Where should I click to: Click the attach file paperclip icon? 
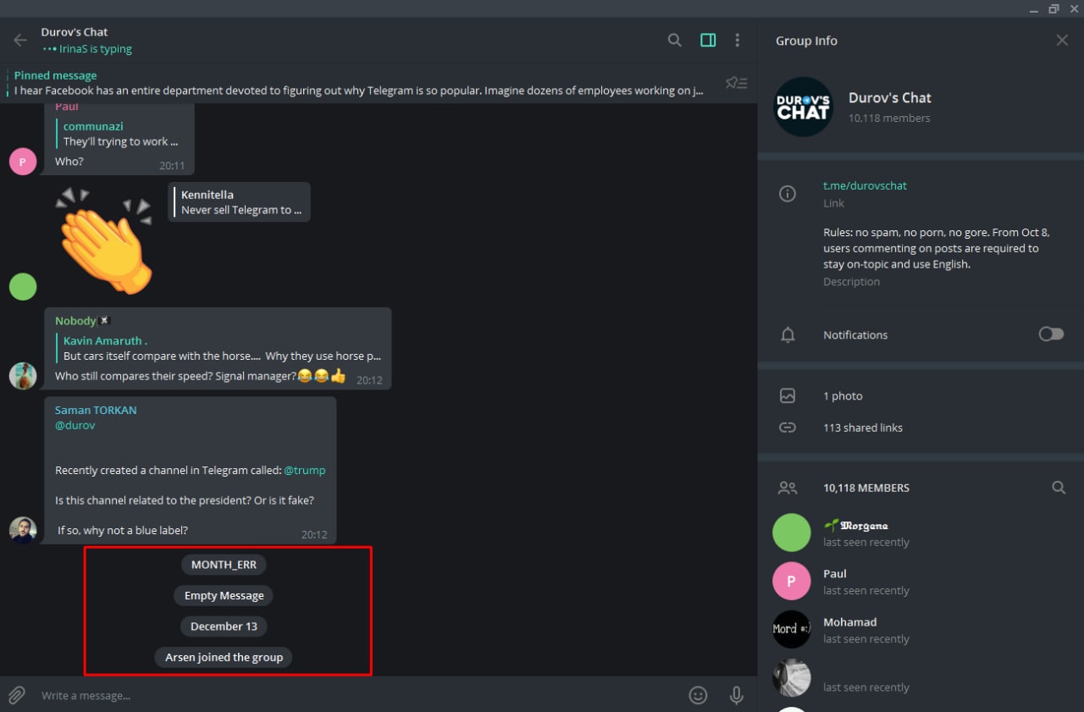tap(17, 695)
